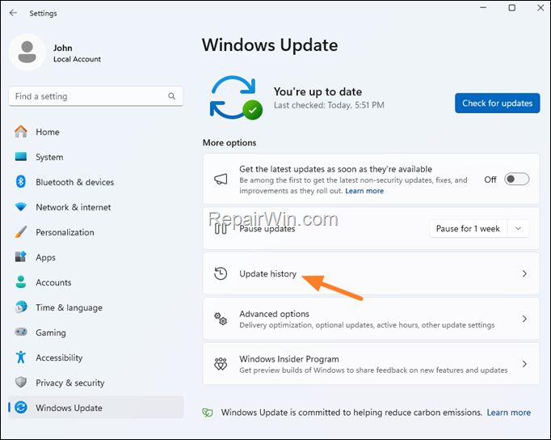
Task: Open Update history
Action: click(371, 273)
